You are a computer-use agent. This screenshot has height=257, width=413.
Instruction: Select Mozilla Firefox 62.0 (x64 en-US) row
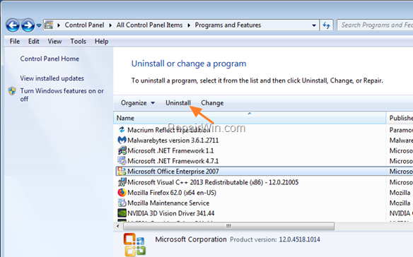pyautogui.click(x=264, y=193)
